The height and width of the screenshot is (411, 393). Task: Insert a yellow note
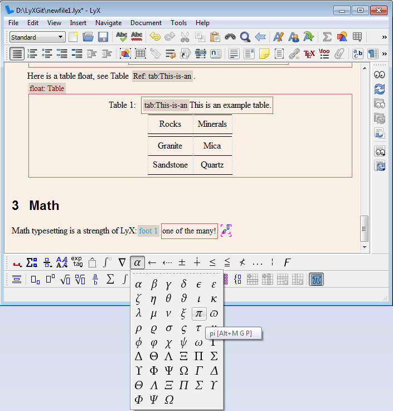pyautogui.click(x=264, y=54)
